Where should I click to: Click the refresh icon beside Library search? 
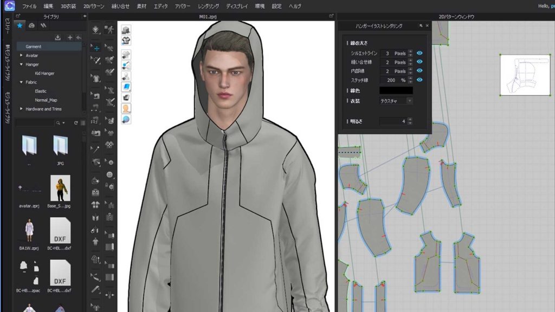76,123
